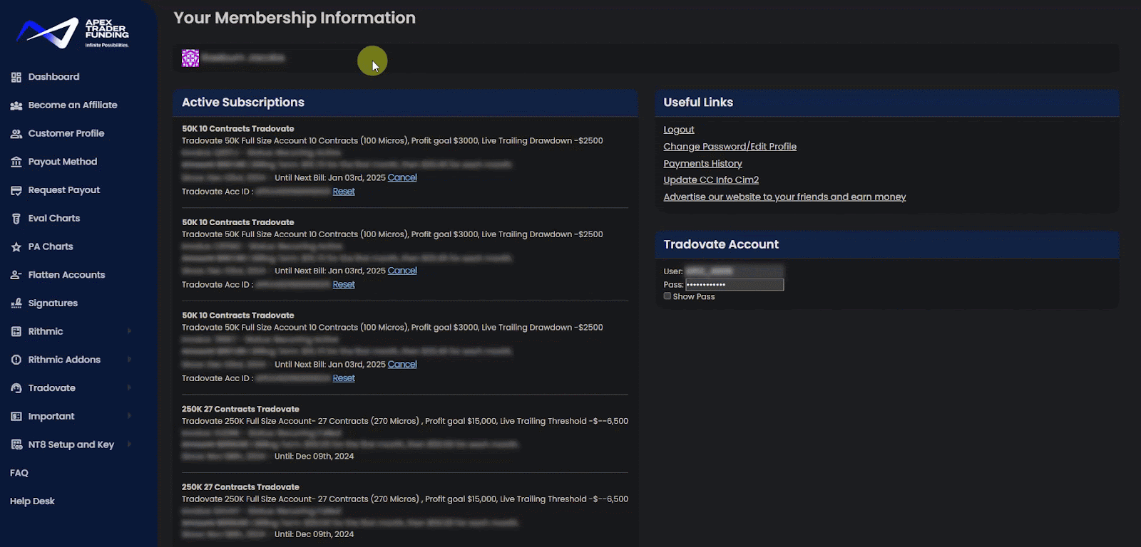Click the Request Payout card icon
Viewport: 1141px width, 547px height.
[x=16, y=190]
